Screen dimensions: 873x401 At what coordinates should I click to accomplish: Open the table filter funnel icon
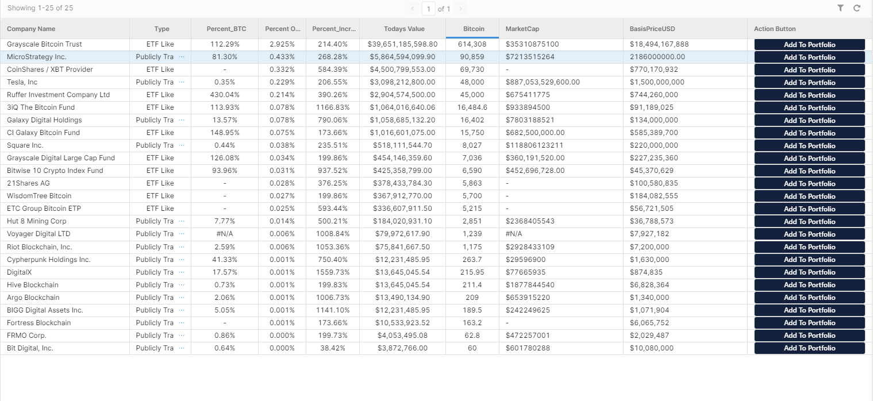[x=840, y=8]
